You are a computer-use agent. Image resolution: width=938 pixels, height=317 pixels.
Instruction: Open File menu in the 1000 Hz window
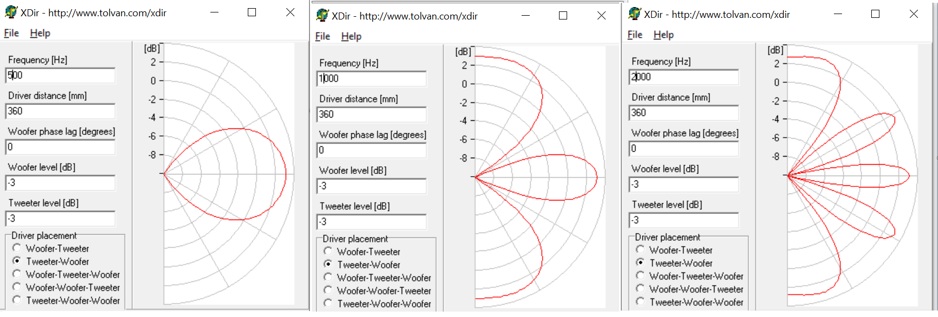point(323,36)
